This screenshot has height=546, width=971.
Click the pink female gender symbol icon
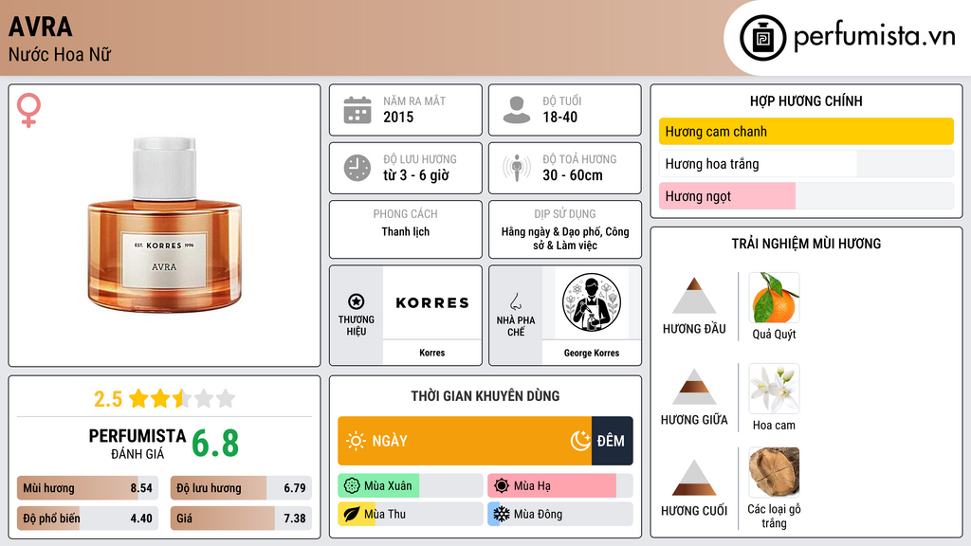click(28, 110)
